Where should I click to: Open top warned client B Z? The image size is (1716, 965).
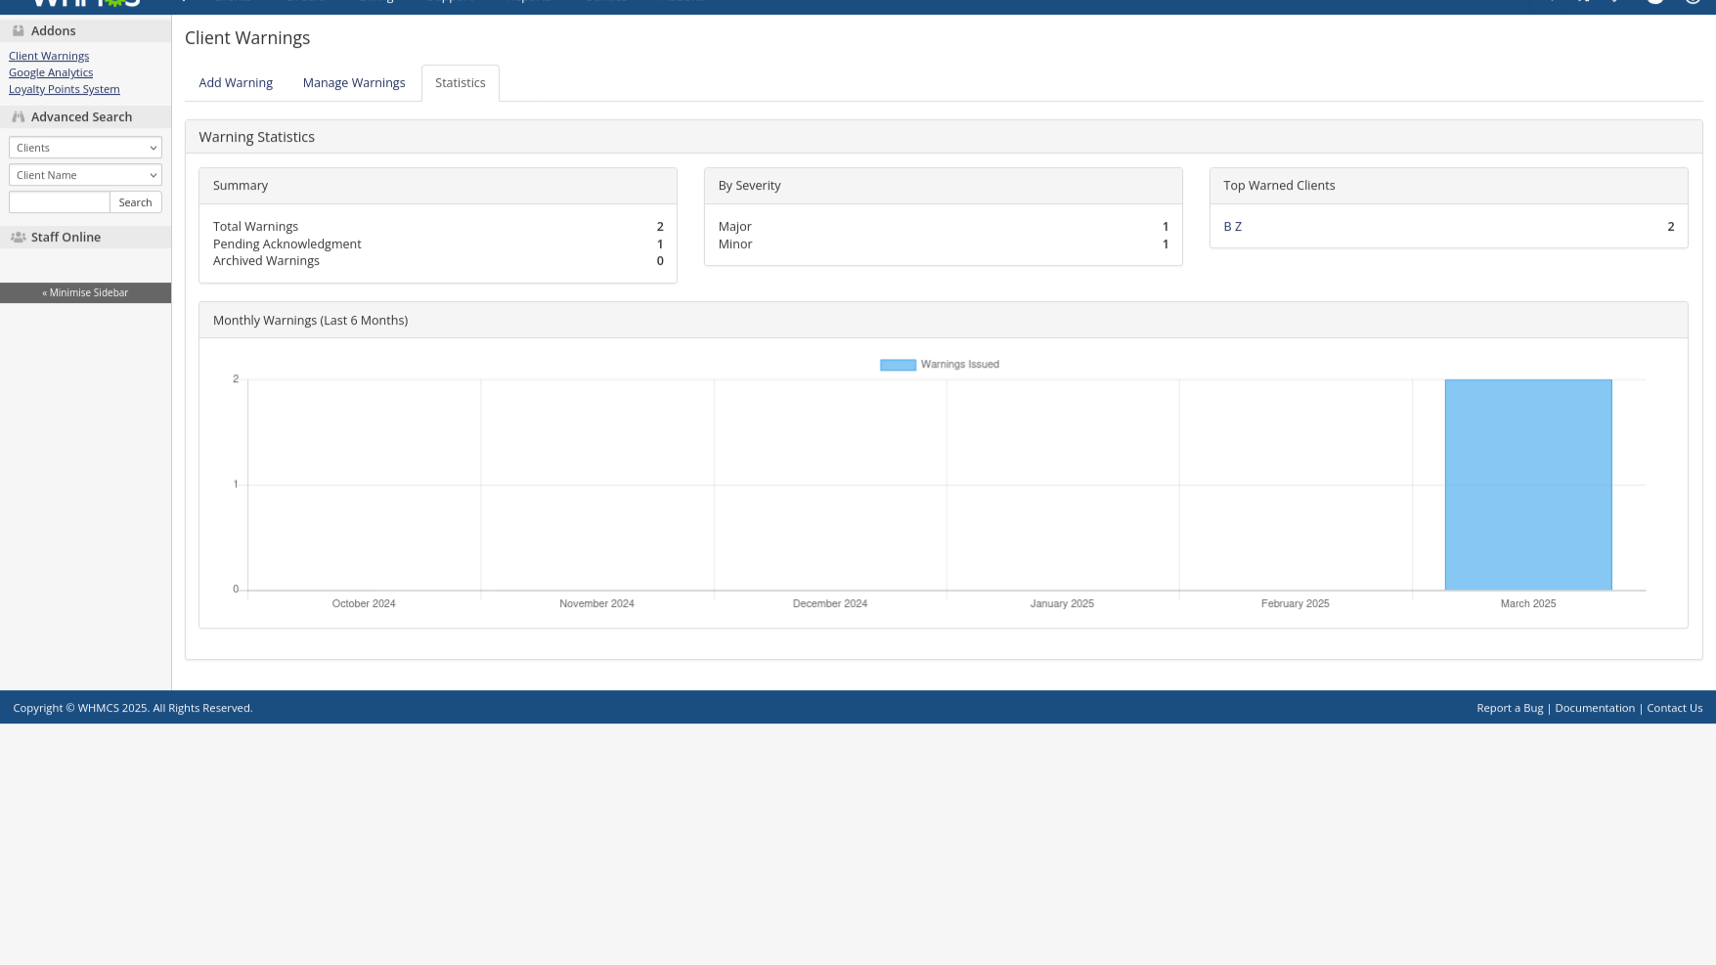click(1232, 227)
